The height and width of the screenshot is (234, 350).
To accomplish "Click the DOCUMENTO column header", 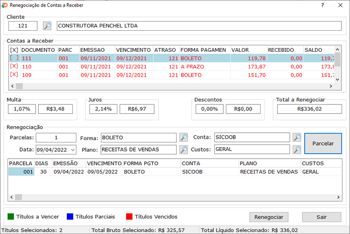I will (39, 50).
